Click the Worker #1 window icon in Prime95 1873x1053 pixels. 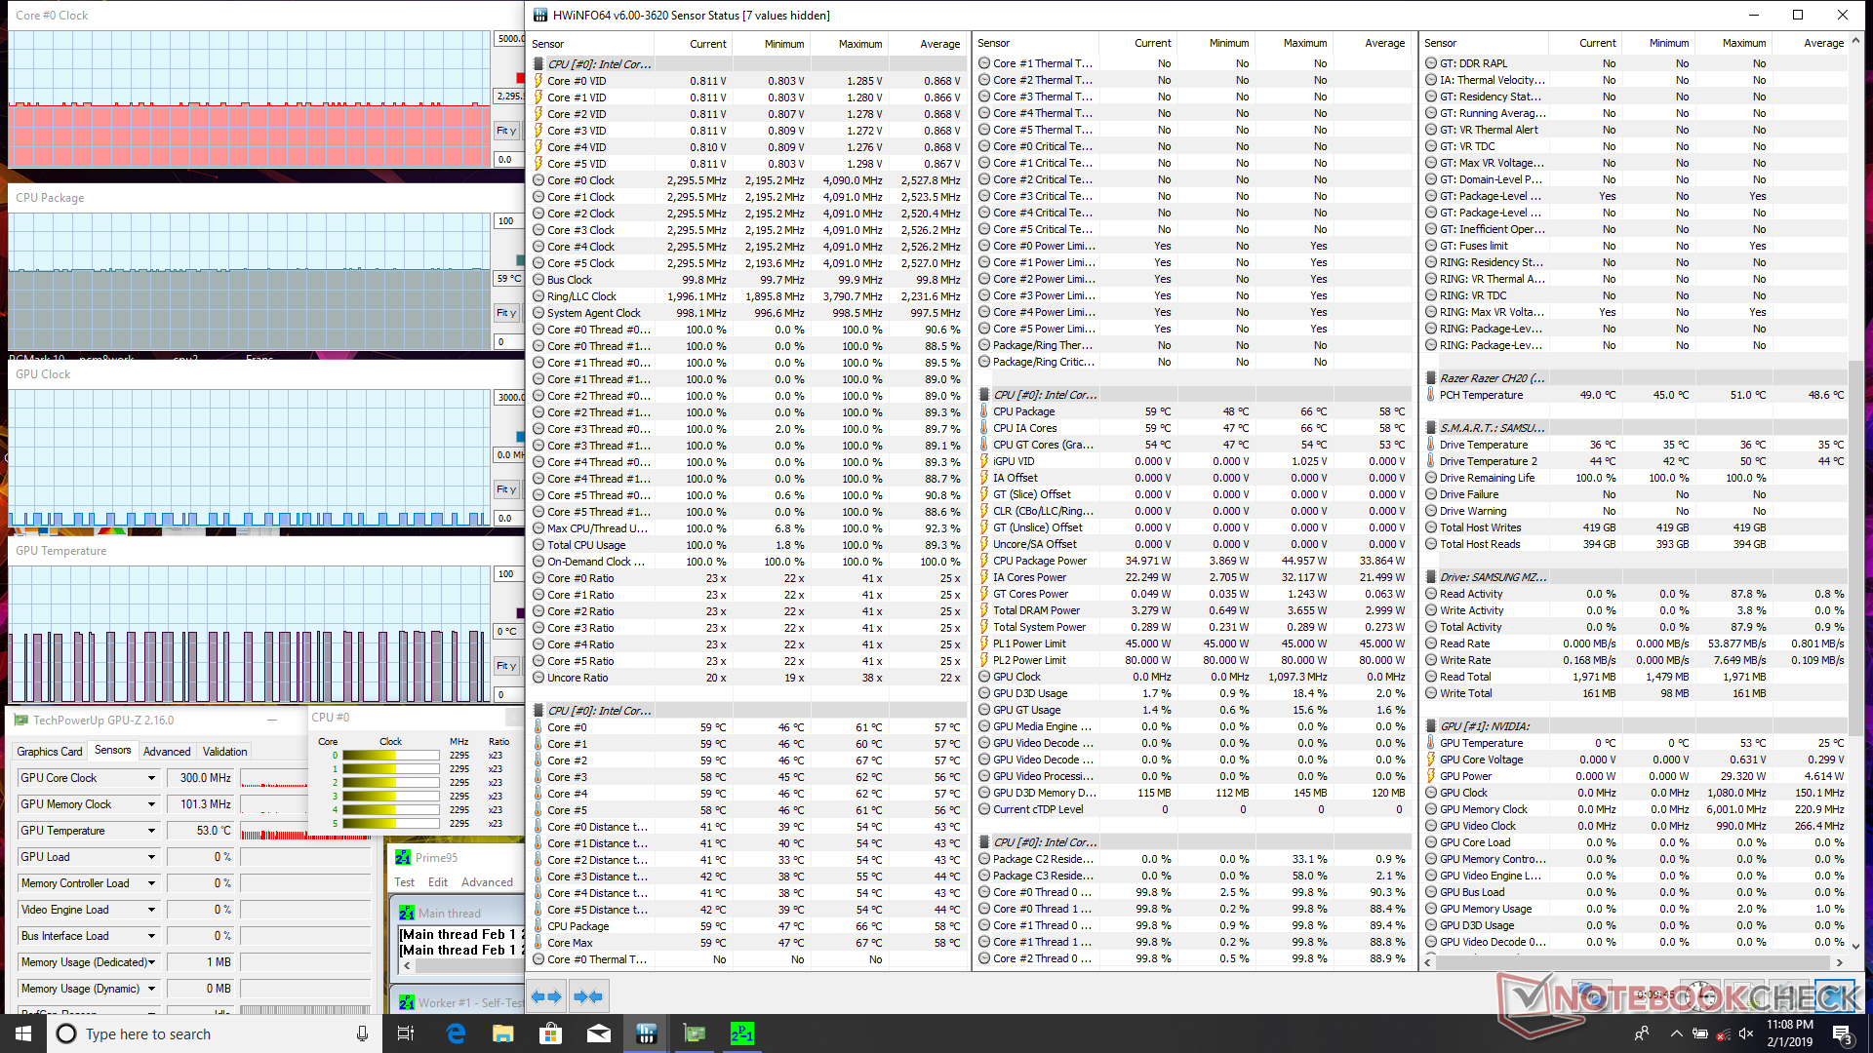point(408,1002)
